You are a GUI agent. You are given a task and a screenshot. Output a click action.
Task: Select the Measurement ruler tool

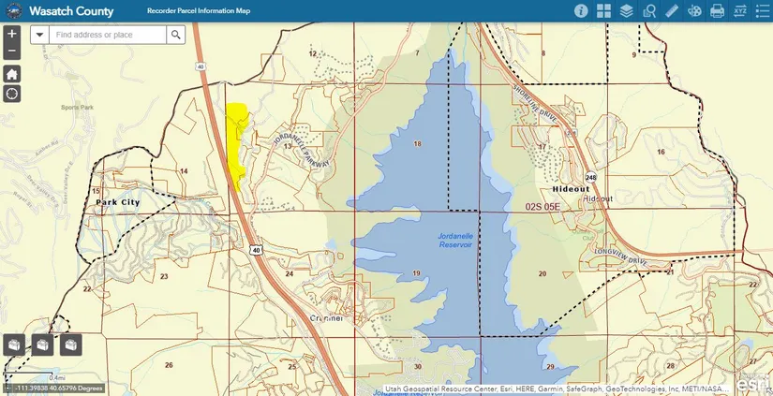[671, 11]
